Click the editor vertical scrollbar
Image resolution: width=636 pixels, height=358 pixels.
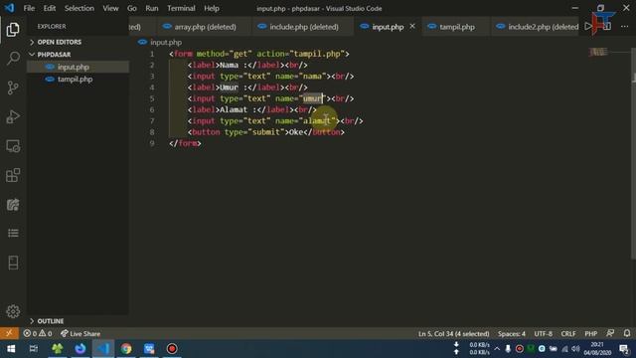tap(633, 154)
